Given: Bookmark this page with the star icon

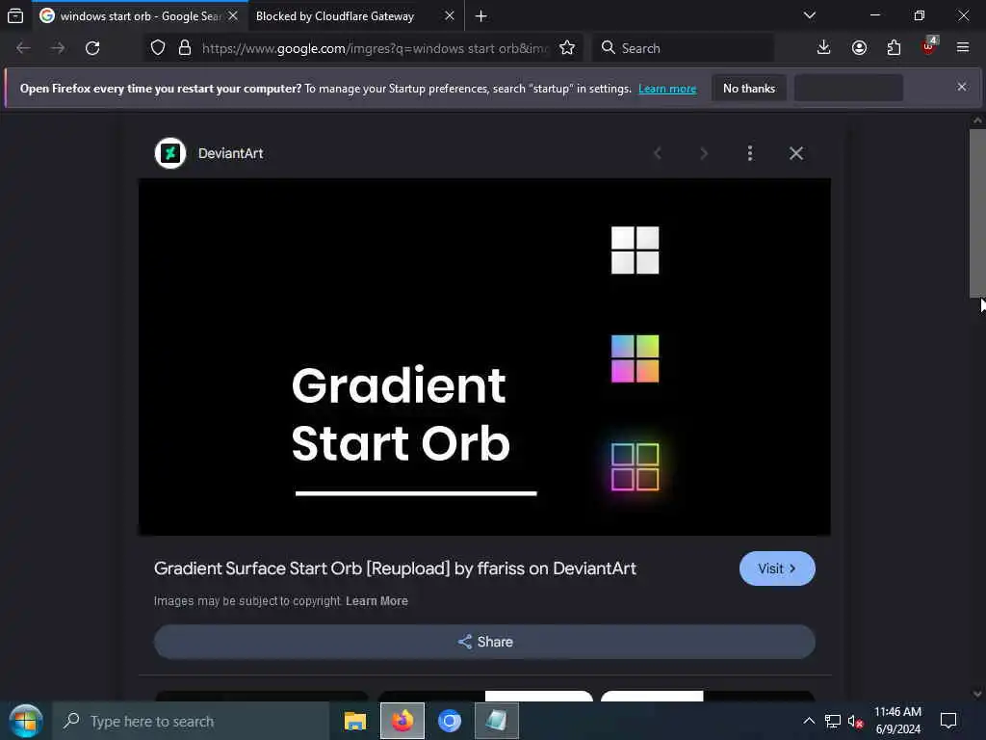Looking at the screenshot, I should pos(567,48).
